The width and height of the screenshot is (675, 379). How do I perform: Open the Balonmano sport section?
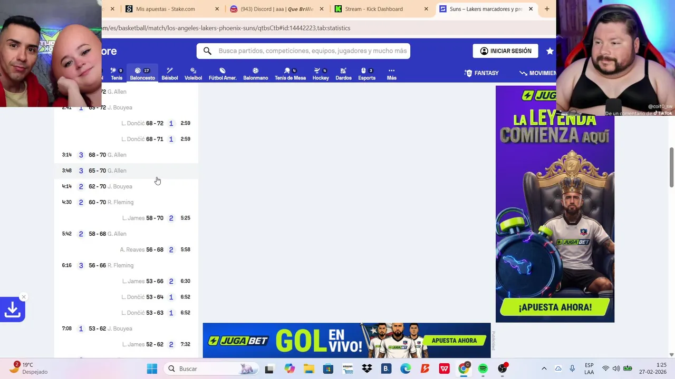click(x=256, y=74)
